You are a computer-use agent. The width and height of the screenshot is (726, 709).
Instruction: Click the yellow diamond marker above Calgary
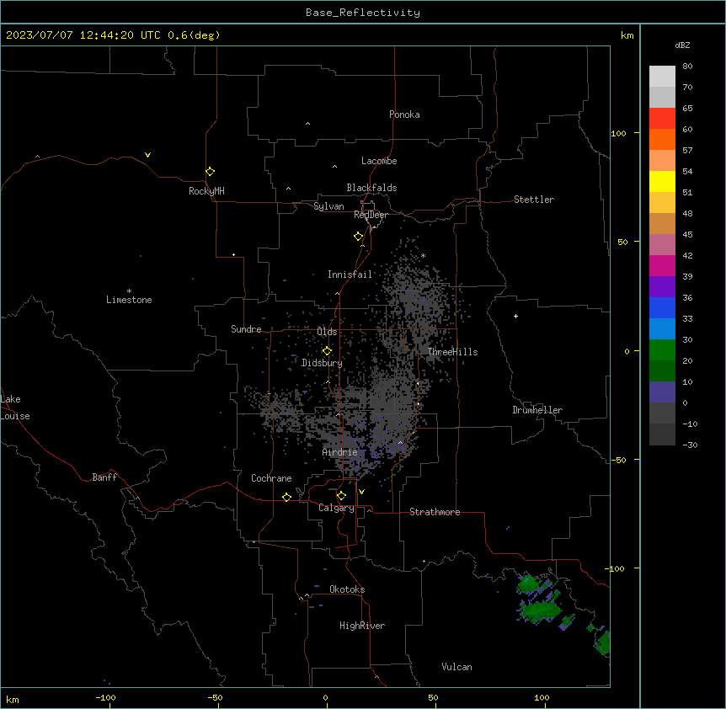pos(341,496)
